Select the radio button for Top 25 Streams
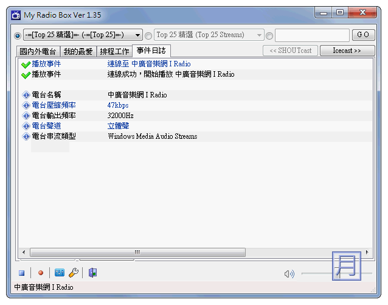Image resolution: width=388 pixels, height=305 pixels. click(148, 35)
